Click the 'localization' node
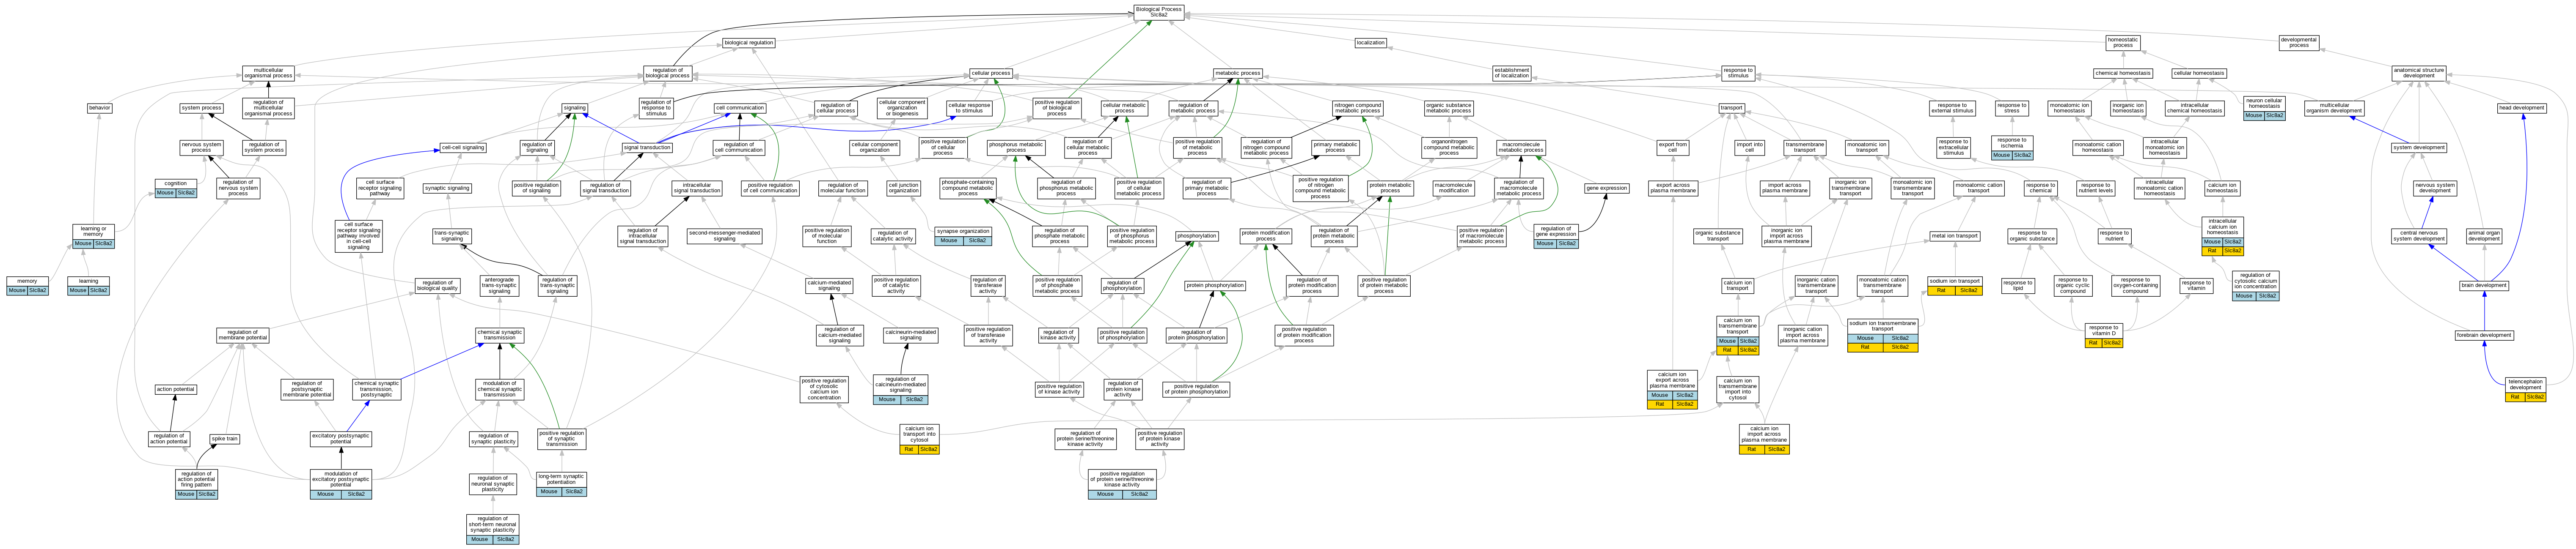2576x549 pixels. pyautogui.click(x=1370, y=43)
